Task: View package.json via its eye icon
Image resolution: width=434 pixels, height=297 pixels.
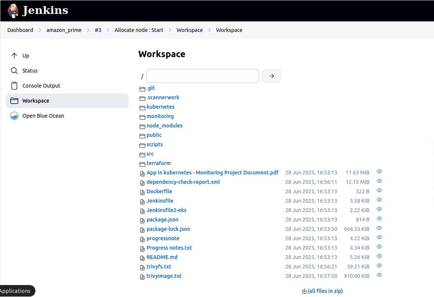Action: coord(379,218)
